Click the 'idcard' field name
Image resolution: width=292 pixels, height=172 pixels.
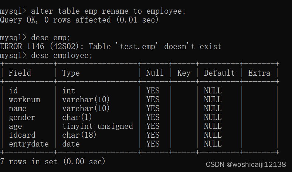22,135
